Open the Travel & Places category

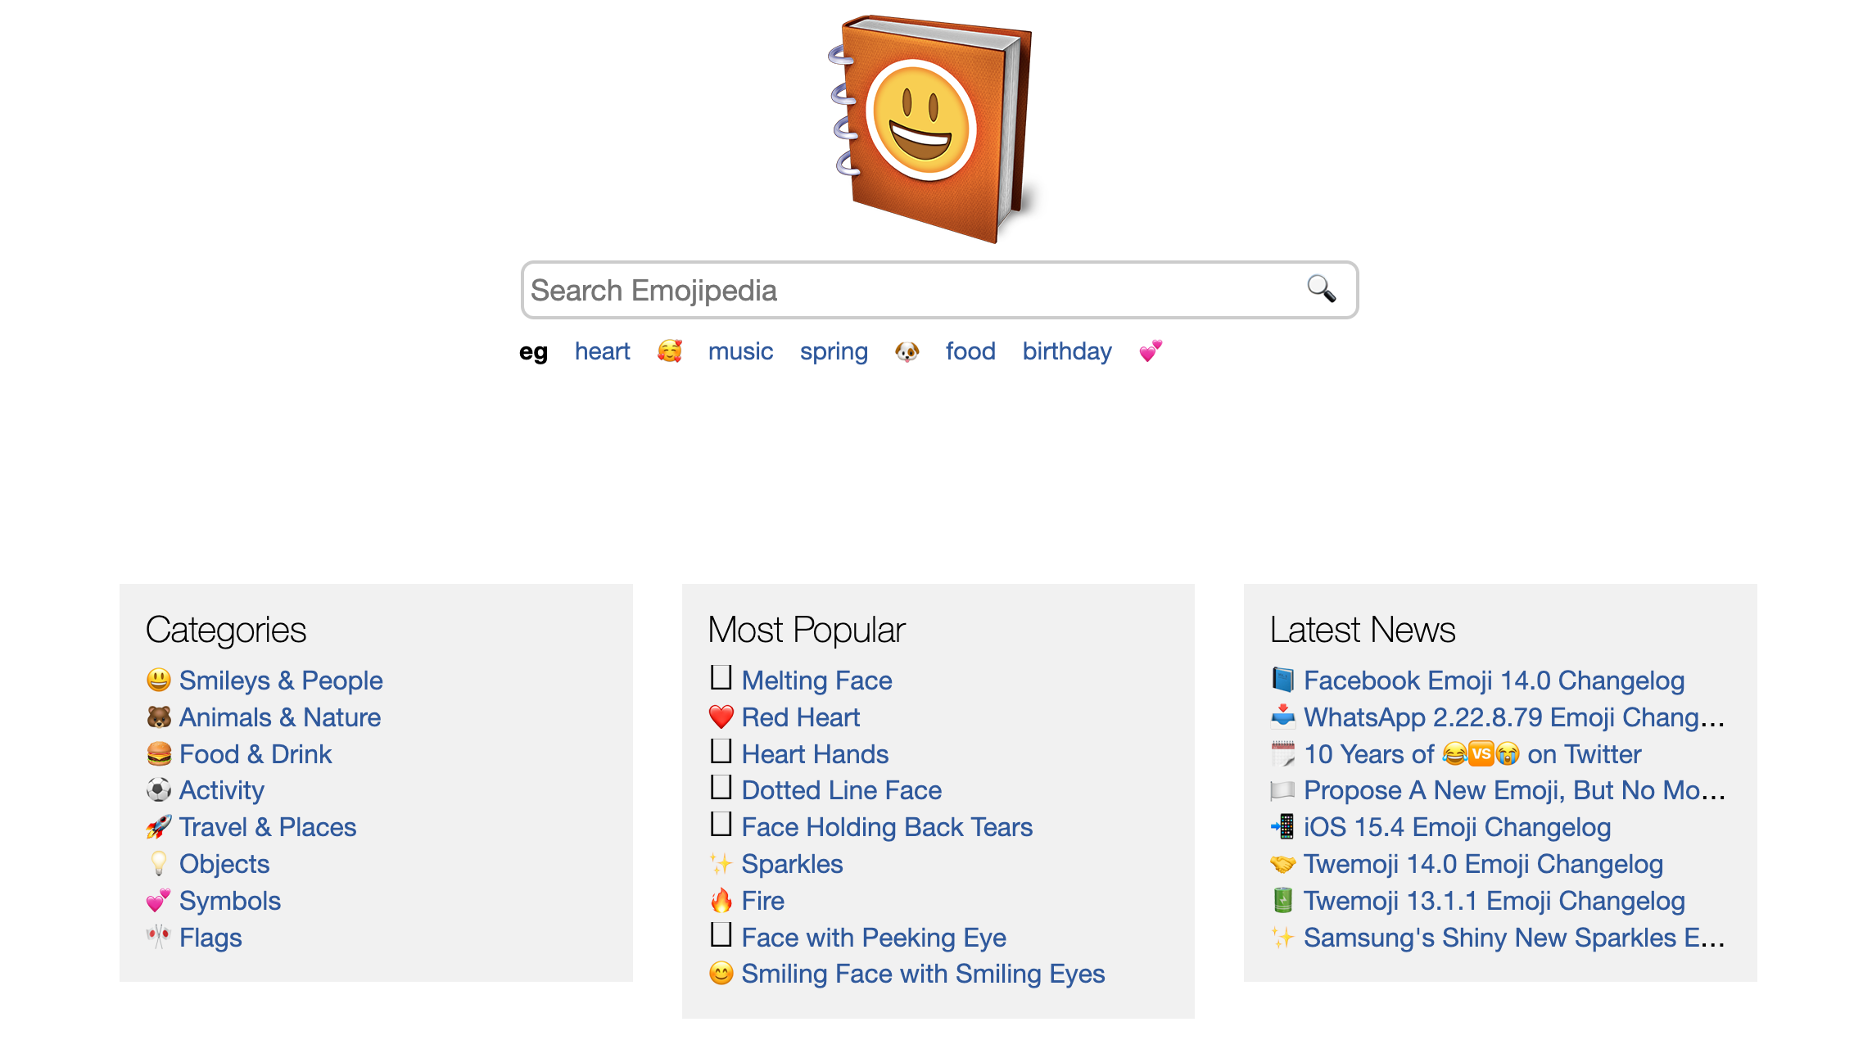268,827
